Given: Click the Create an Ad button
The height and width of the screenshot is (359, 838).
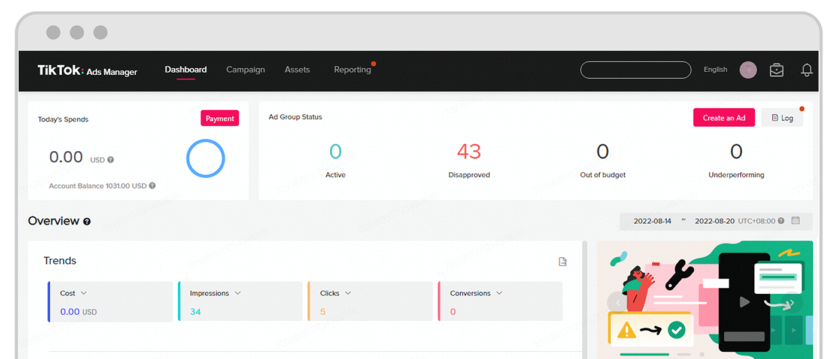Looking at the screenshot, I should (724, 118).
